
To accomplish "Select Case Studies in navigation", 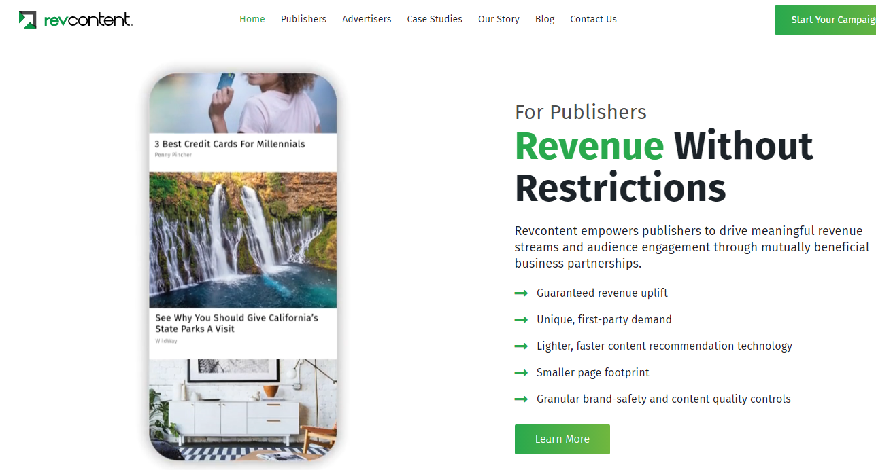I will coord(435,19).
